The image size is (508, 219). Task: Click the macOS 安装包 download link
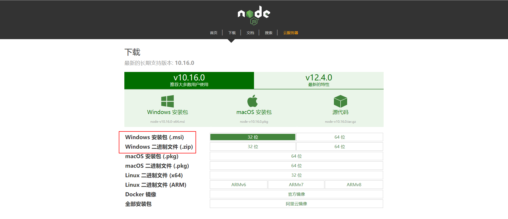254,112
